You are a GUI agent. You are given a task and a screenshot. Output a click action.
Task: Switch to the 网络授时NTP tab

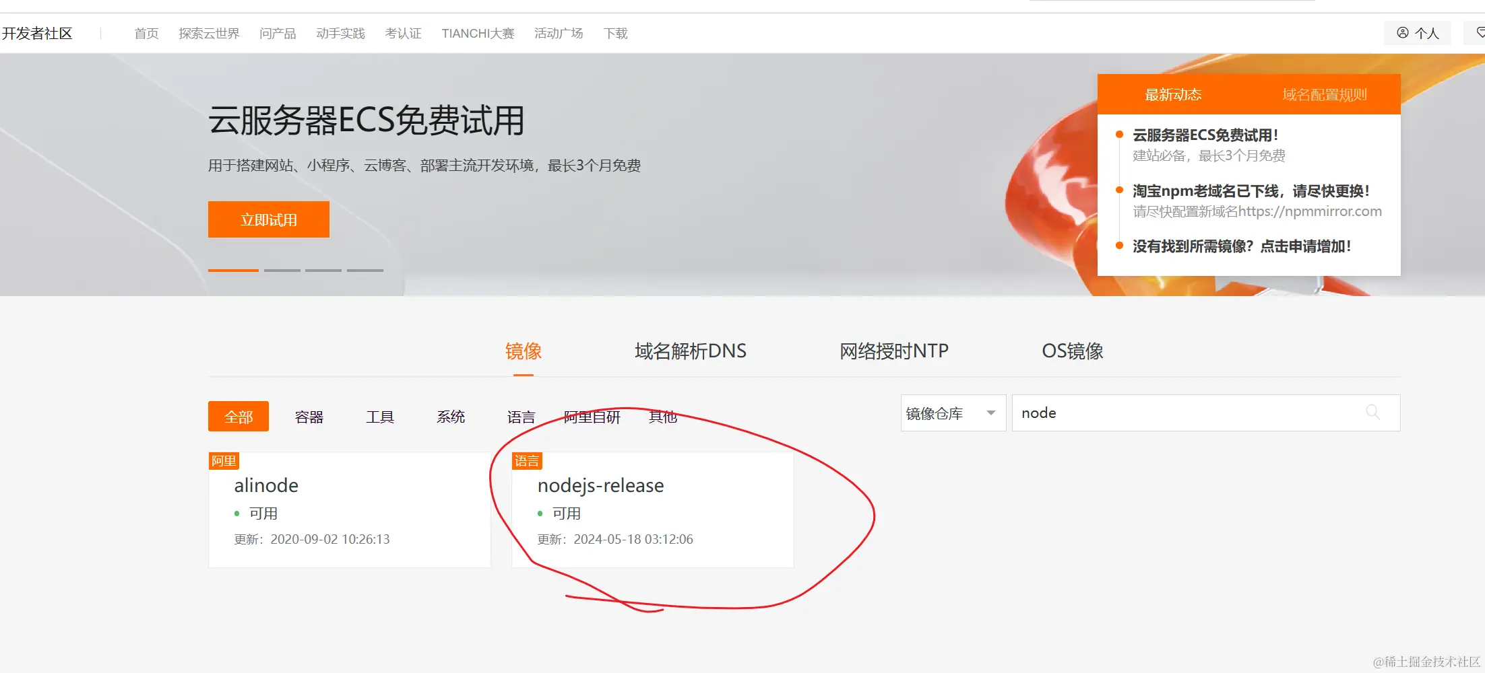[894, 351]
